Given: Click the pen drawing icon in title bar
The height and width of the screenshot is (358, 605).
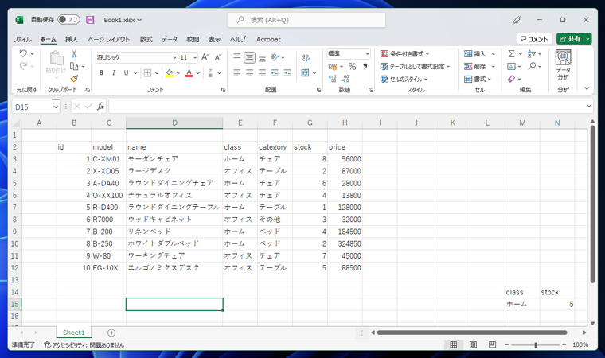Looking at the screenshot, I should pos(517,20).
